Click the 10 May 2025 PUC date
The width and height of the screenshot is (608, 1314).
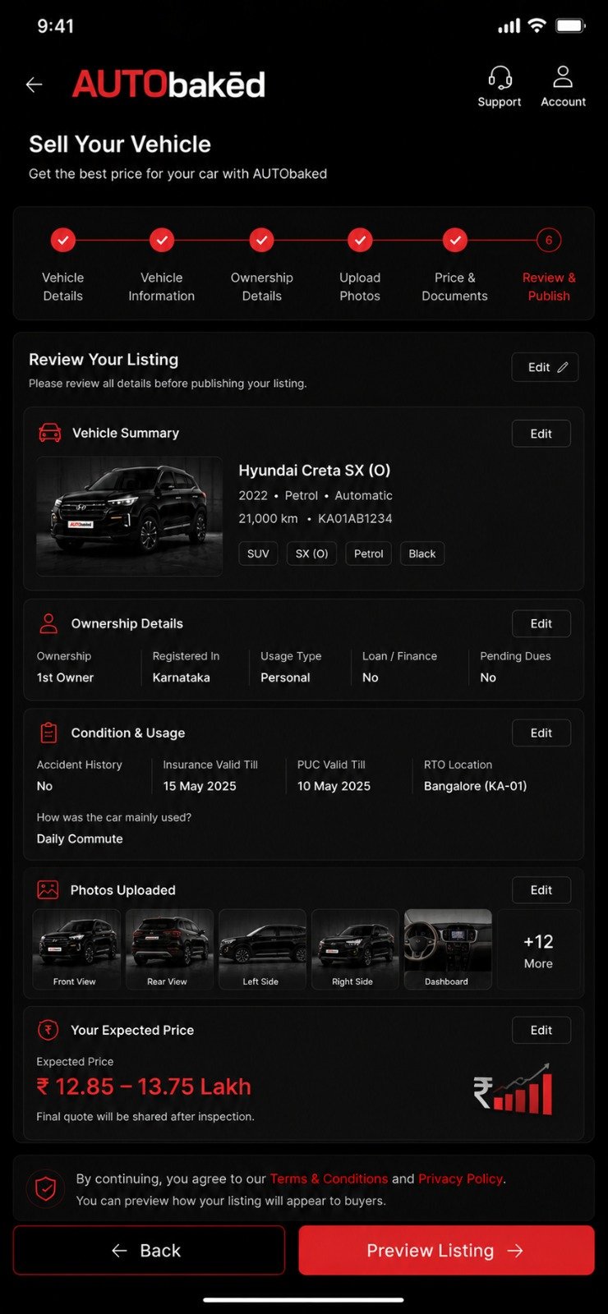tap(334, 786)
